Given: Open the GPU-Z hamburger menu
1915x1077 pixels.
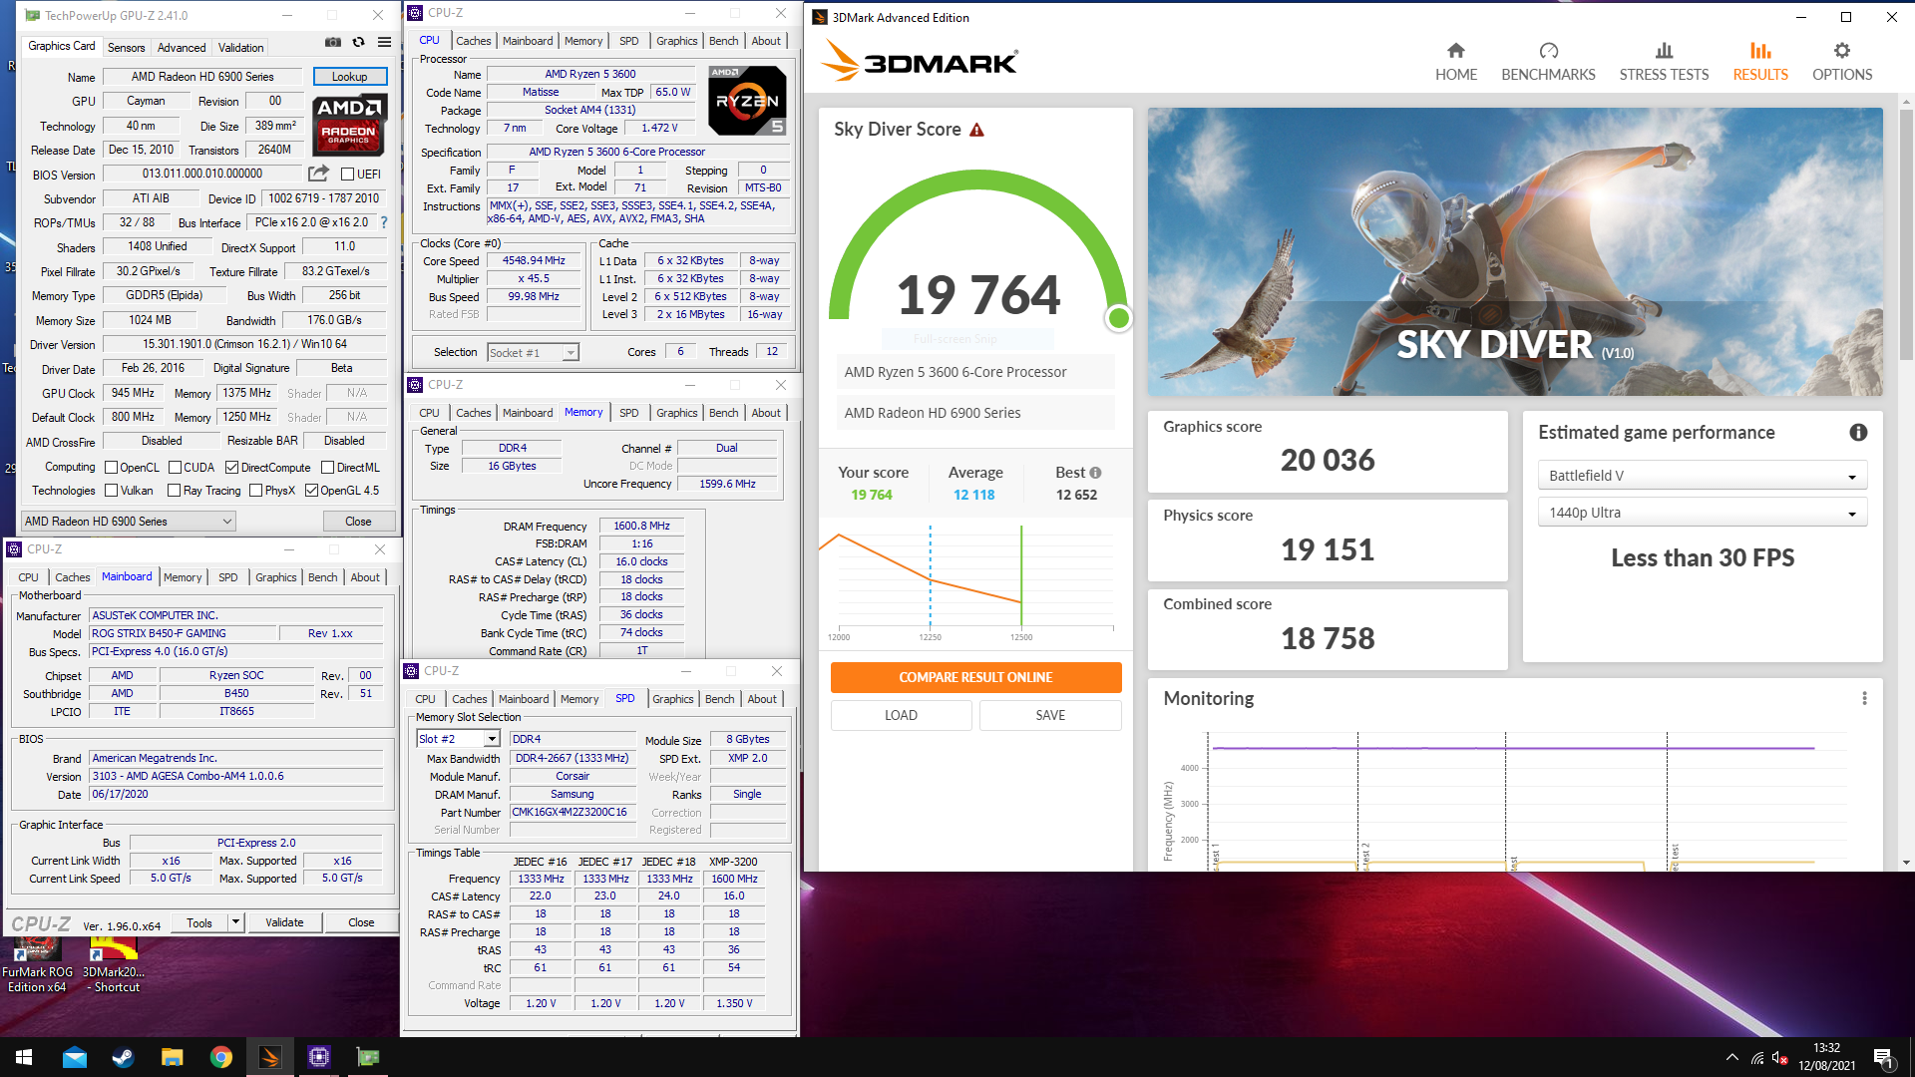Looking at the screenshot, I should point(384,43).
